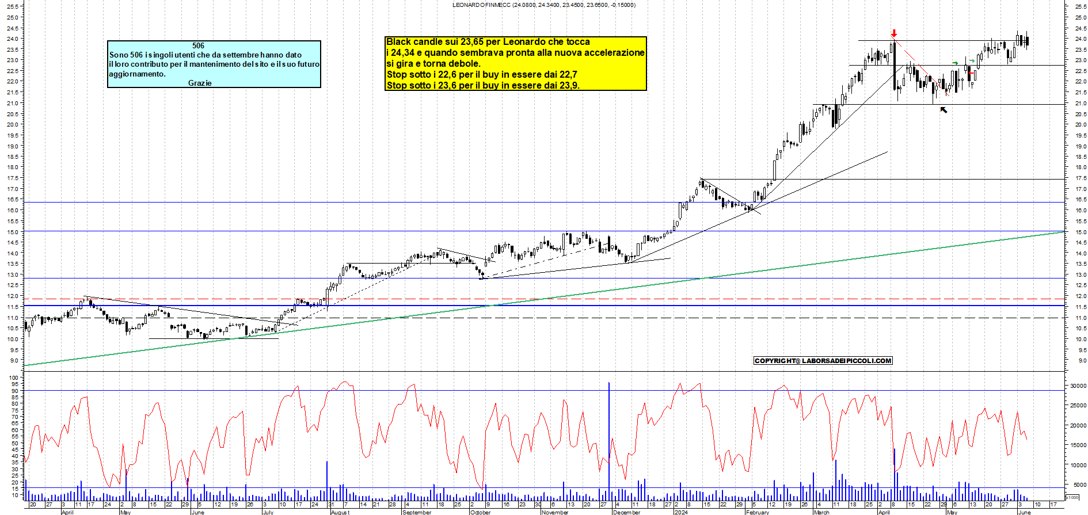Click the 100 label on oscillator scale
Image resolution: width=1088 pixels, height=515 pixels.
(14, 378)
